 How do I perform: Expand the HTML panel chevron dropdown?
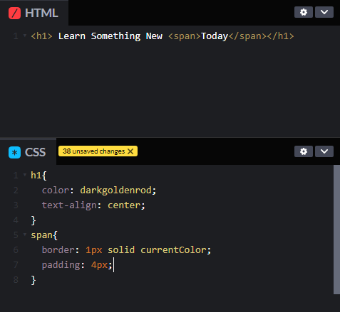click(324, 12)
